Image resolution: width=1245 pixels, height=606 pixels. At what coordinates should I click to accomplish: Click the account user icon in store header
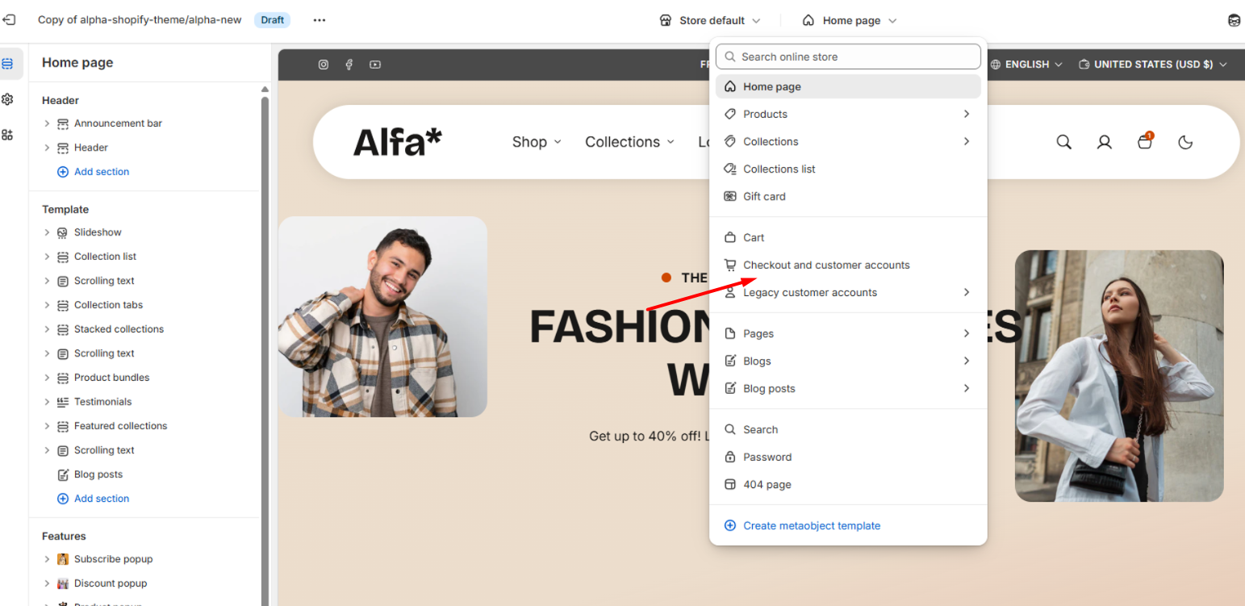[x=1105, y=142]
